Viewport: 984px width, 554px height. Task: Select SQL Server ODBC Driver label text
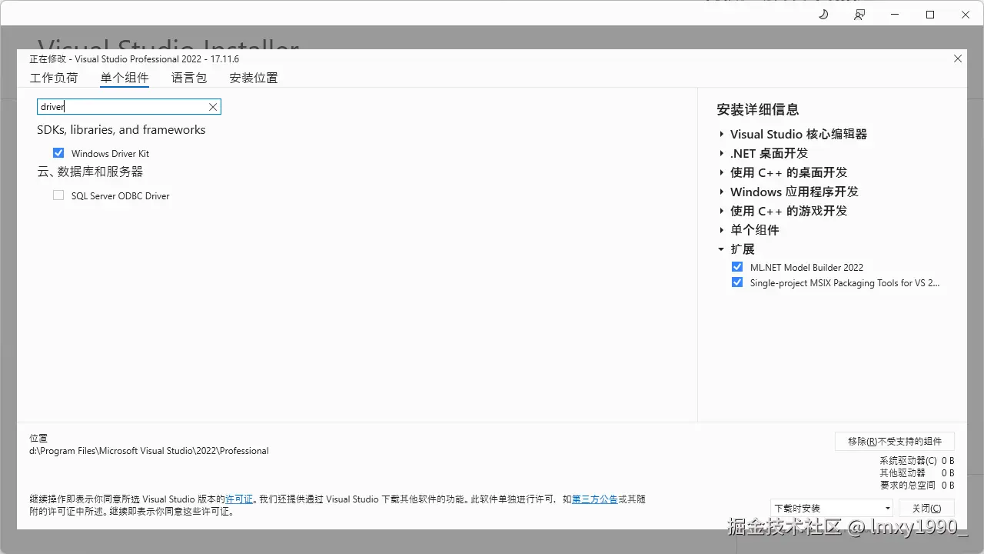pos(121,196)
